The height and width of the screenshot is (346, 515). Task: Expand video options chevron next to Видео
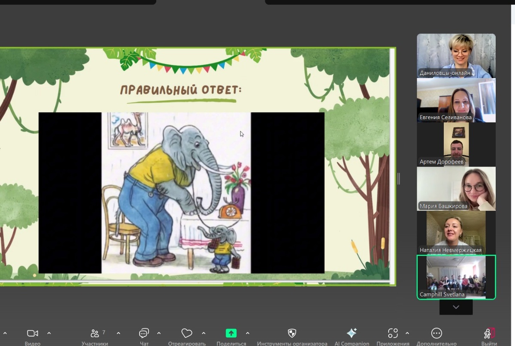pyautogui.click(x=49, y=333)
